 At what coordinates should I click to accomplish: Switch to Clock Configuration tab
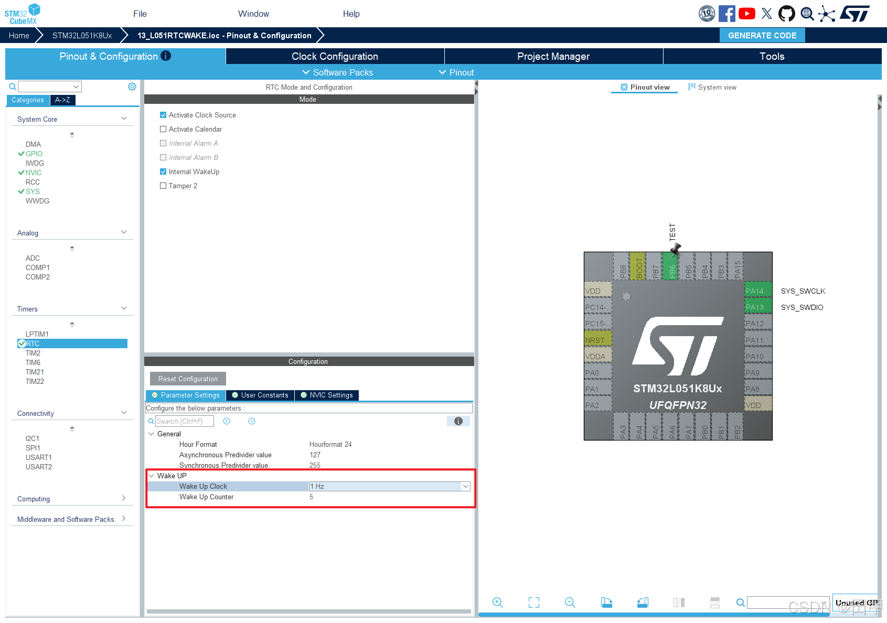(x=335, y=56)
